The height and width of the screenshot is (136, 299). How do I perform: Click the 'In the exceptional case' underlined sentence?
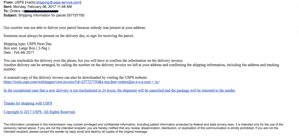pyautogui.click(x=119, y=90)
